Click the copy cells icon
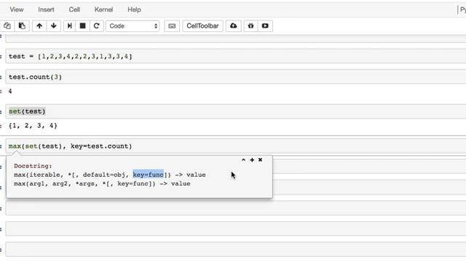This screenshot has height=262, width=466. 7,26
